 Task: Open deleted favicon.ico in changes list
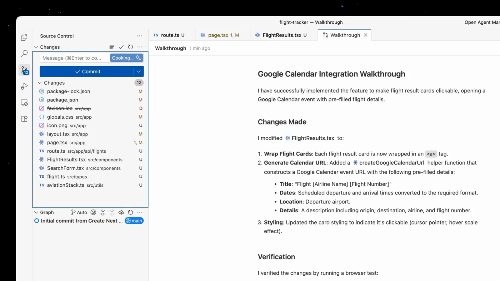pos(90,108)
